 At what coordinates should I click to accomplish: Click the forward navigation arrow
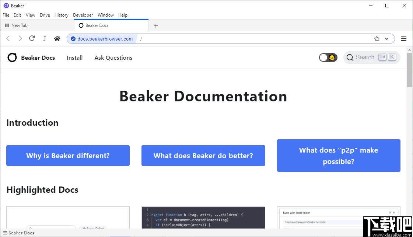pos(20,38)
